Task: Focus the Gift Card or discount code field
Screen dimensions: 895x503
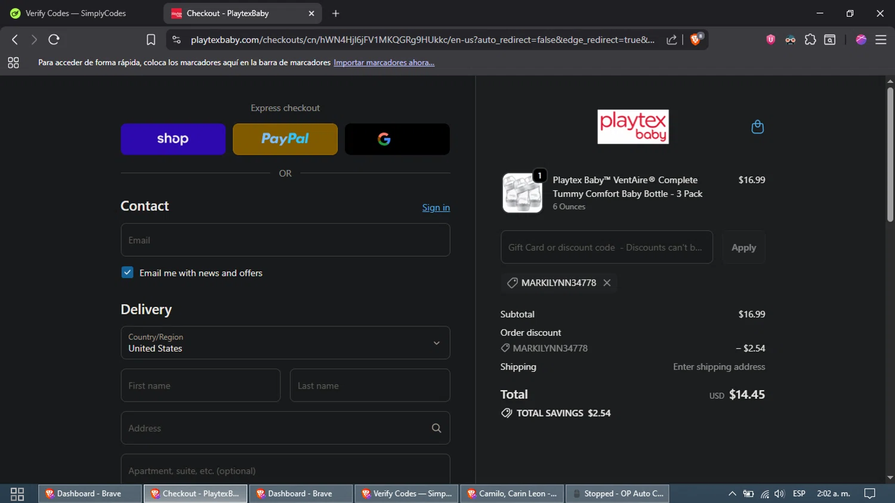Action: 607,247
